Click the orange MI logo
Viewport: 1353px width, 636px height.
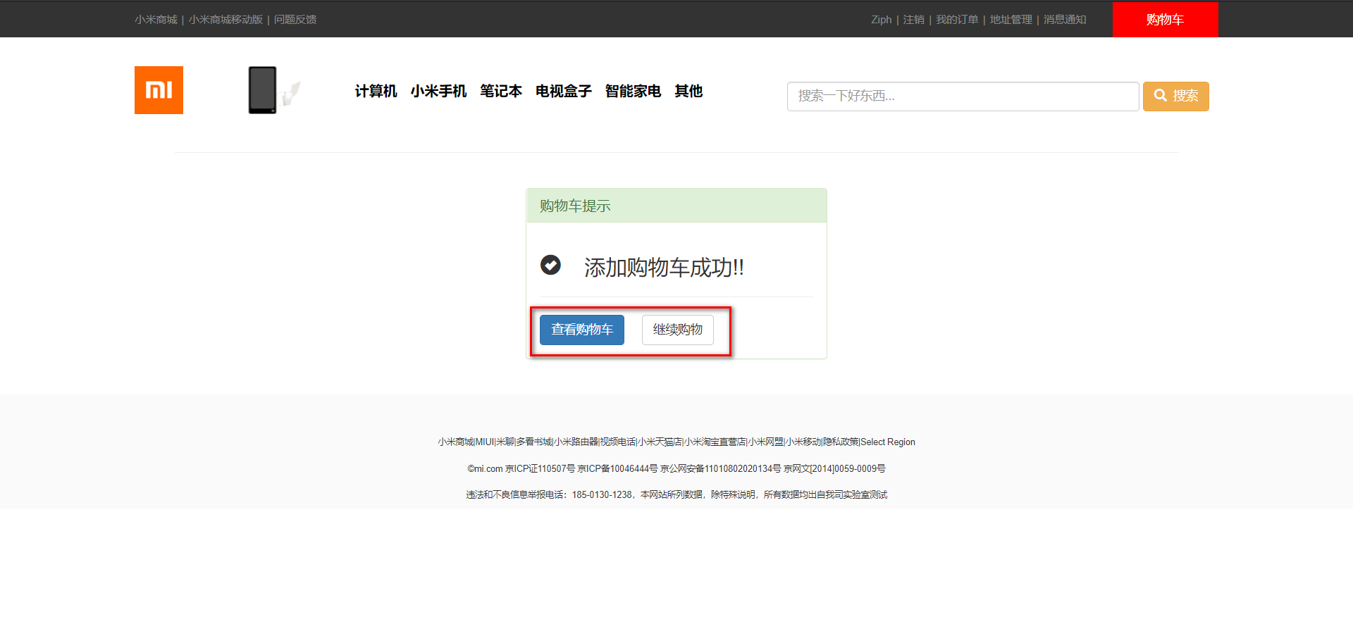[159, 90]
